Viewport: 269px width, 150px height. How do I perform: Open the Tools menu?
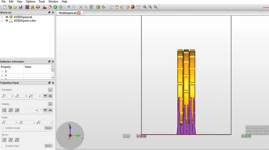[42, 2]
